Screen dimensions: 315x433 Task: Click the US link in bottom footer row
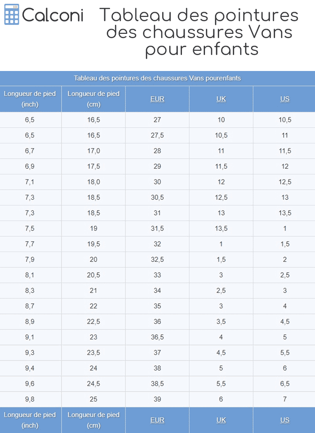[284, 420]
